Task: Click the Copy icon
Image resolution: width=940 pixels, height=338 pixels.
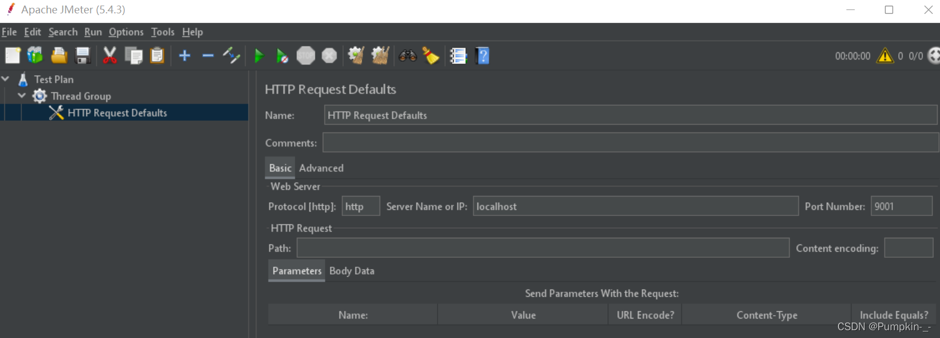Action: coord(134,56)
